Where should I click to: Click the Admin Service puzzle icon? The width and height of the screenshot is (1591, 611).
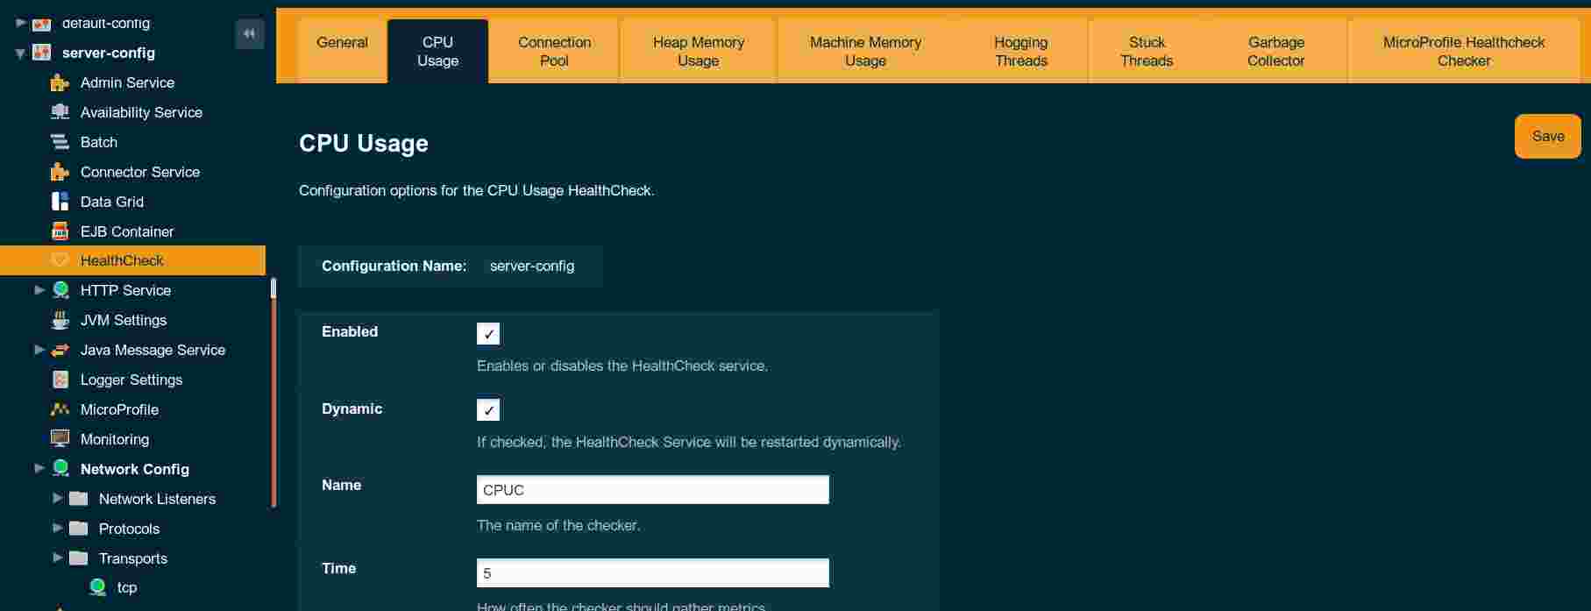[60, 83]
